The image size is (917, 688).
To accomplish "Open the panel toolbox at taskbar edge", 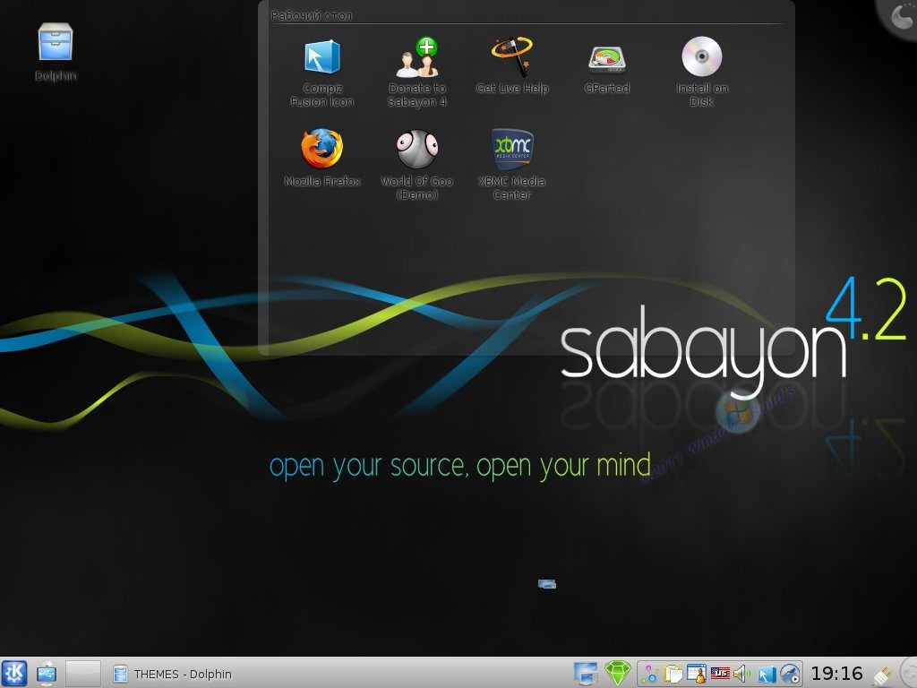I will pos(909,673).
